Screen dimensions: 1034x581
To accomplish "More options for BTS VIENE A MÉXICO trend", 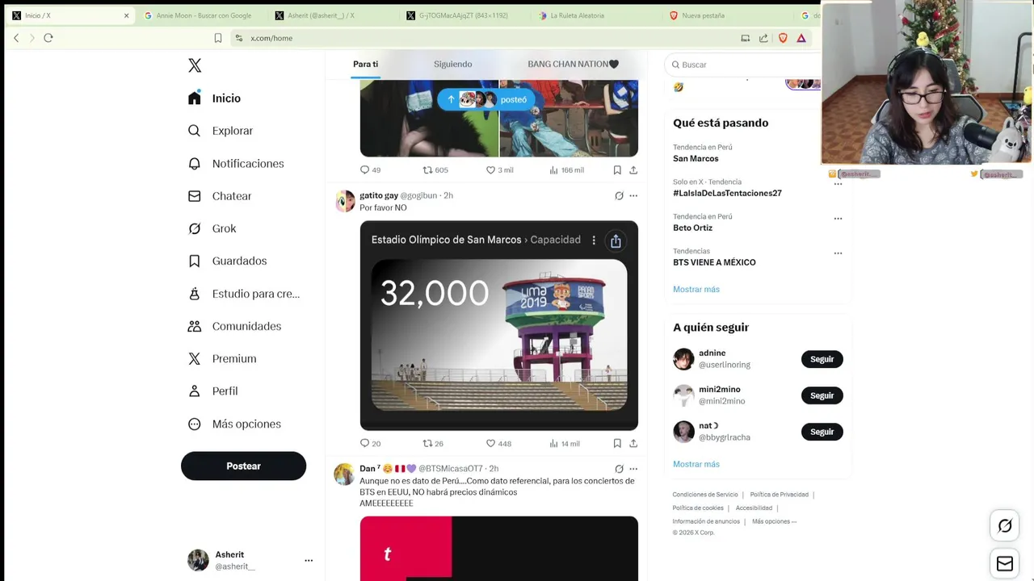I will pos(838,253).
